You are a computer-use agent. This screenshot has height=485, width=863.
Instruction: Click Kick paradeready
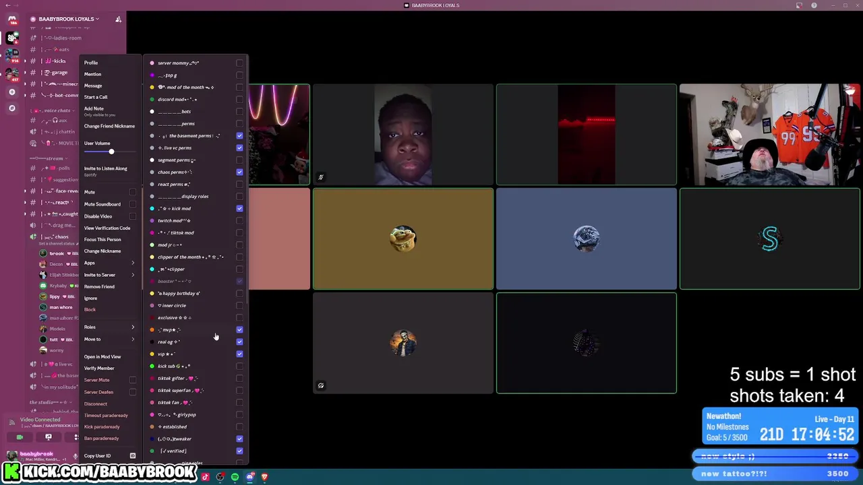point(109,426)
